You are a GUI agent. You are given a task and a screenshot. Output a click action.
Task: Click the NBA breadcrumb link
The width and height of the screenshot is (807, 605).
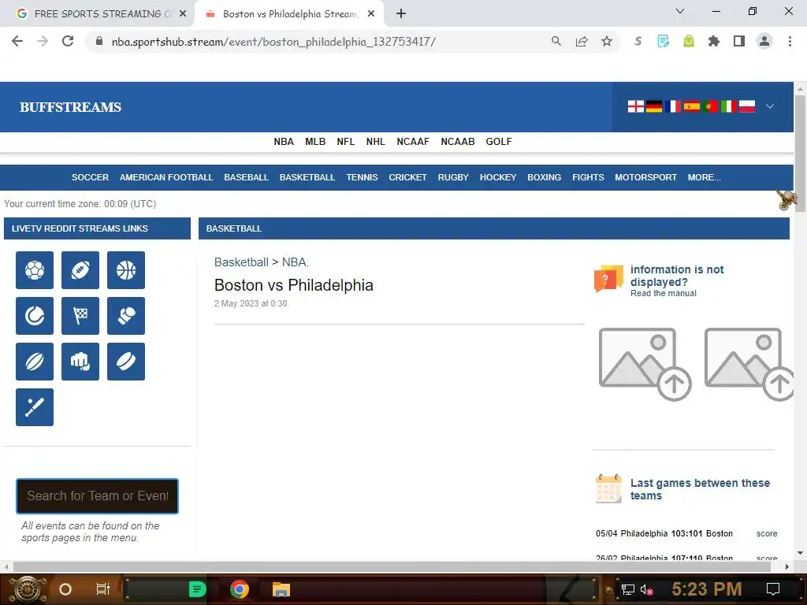click(295, 262)
